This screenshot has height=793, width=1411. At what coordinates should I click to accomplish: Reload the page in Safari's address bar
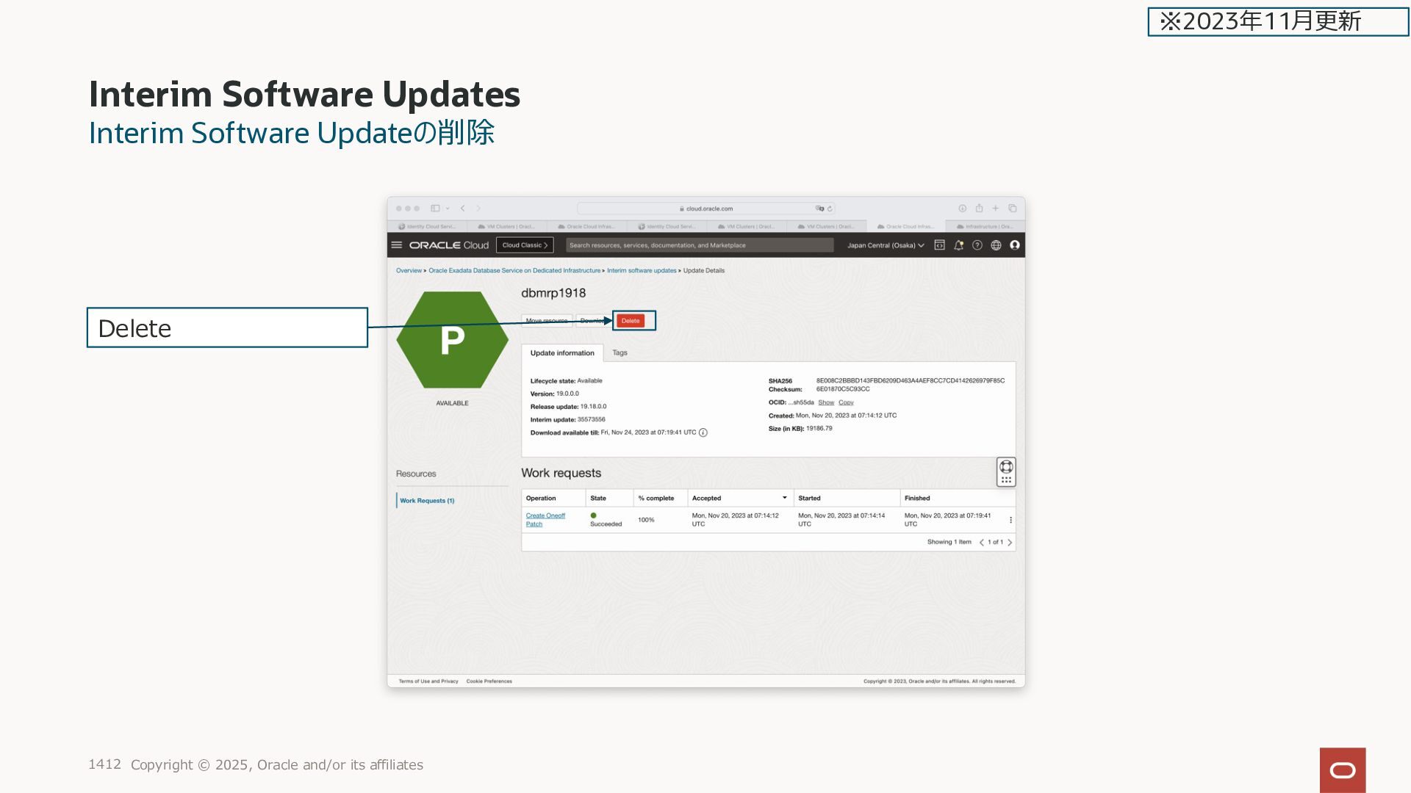830,209
